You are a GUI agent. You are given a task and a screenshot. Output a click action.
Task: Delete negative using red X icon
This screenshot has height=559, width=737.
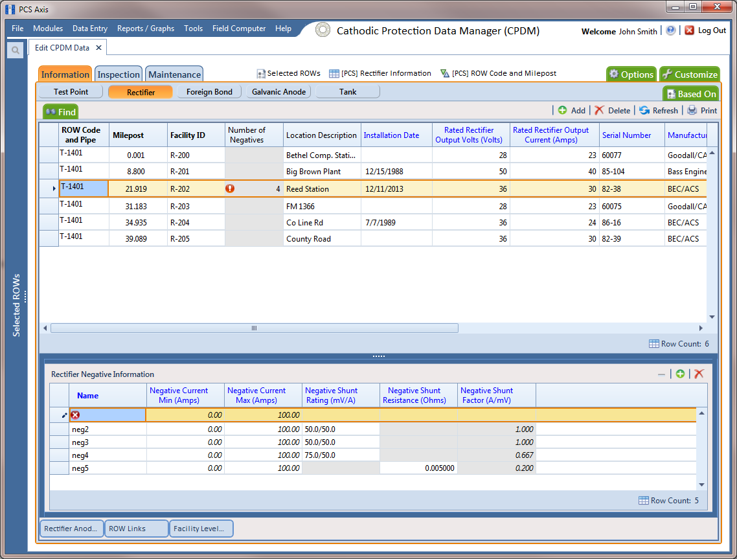tap(699, 374)
